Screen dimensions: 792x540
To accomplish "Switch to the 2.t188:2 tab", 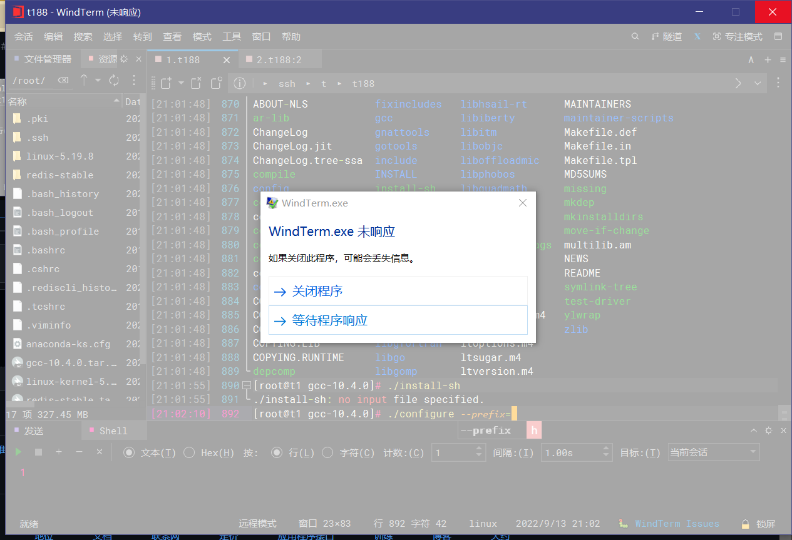I will point(280,60).
